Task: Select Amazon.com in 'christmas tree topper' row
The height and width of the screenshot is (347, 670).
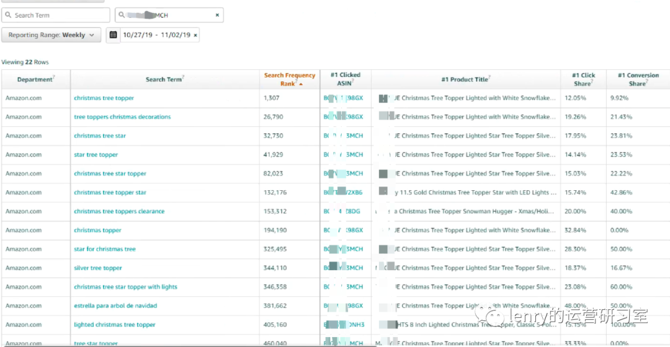Action: (24, 98)
